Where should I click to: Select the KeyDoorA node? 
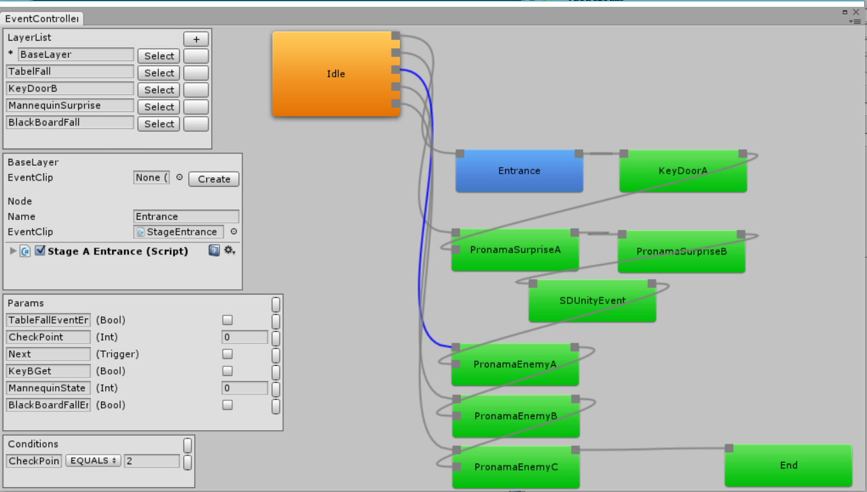pyautogui.click(x=683, y=171)
